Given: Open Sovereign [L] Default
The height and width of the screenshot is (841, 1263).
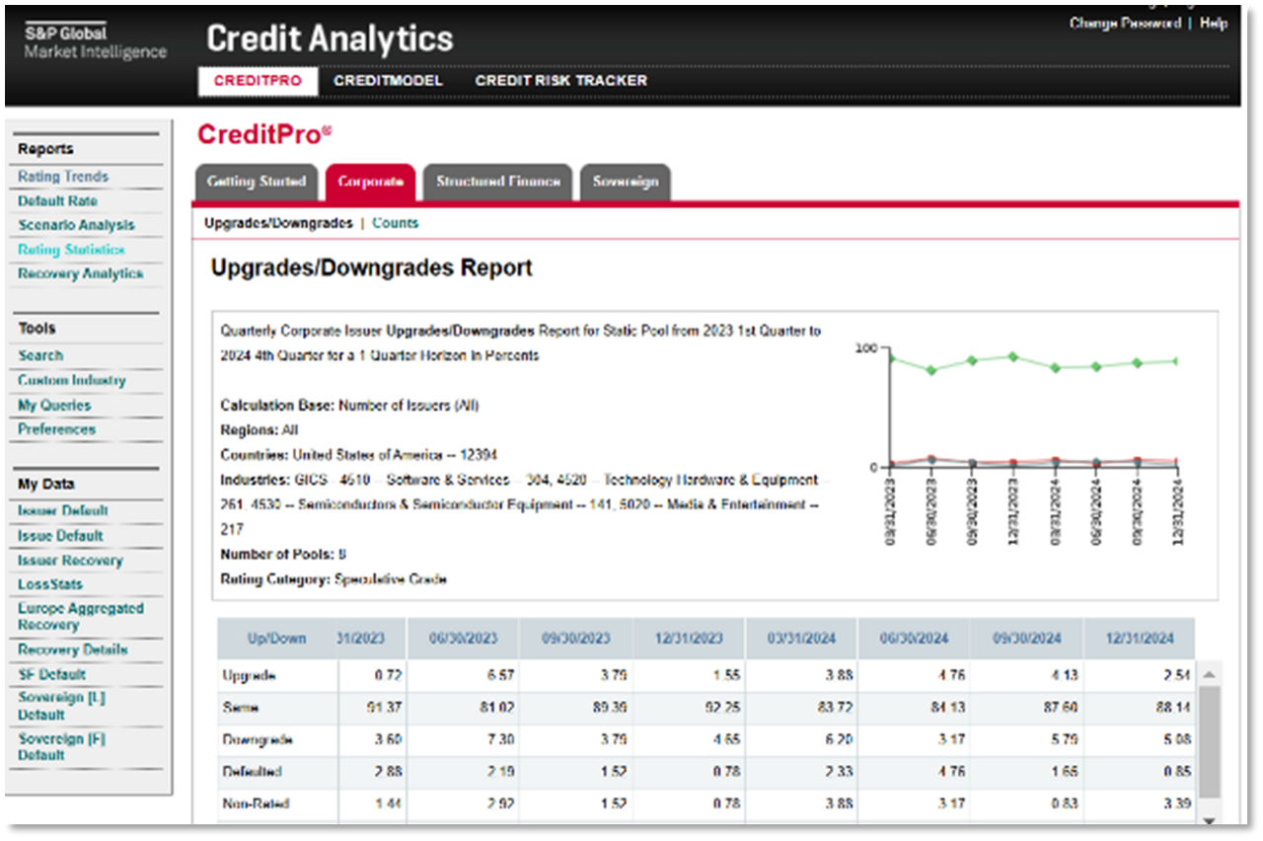Looking at the screenshot, I should click(62, 706).
